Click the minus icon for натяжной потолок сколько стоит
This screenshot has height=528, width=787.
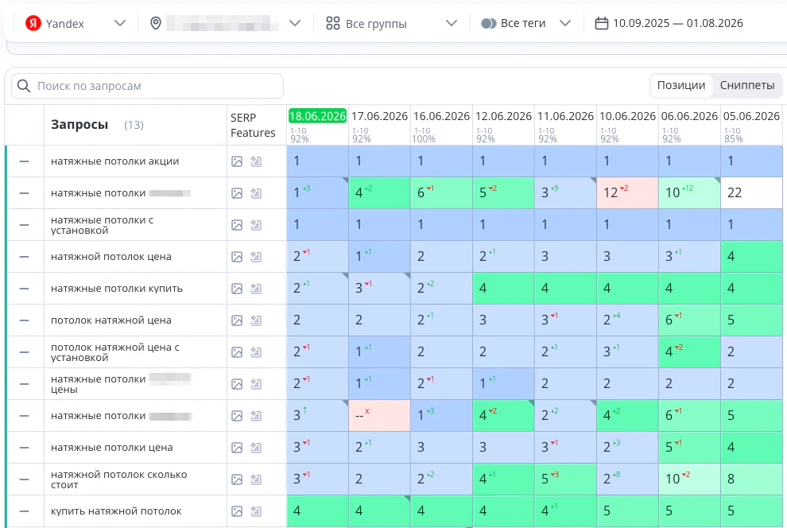coord(24,479)
